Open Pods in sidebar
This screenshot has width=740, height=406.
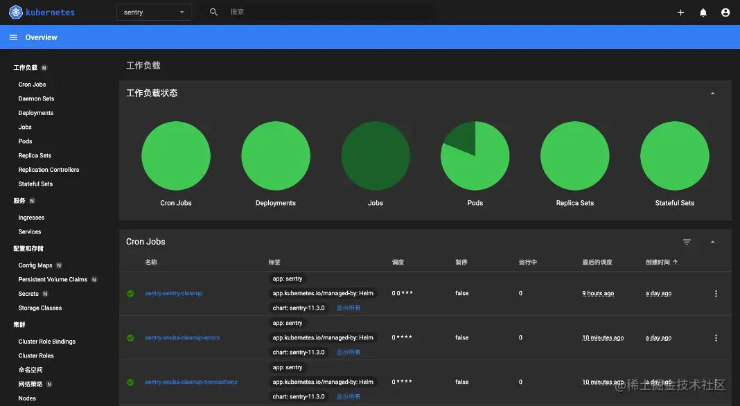click(25, 141)
